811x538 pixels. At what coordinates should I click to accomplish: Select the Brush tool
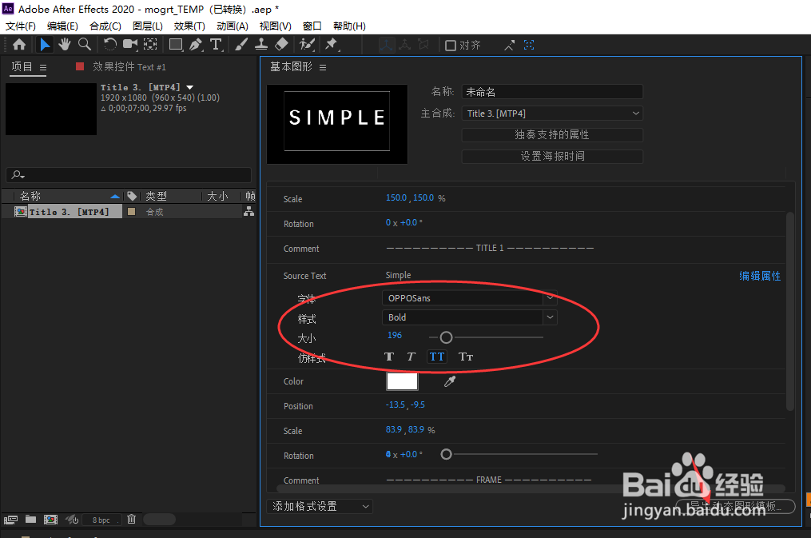coord(241,44)
